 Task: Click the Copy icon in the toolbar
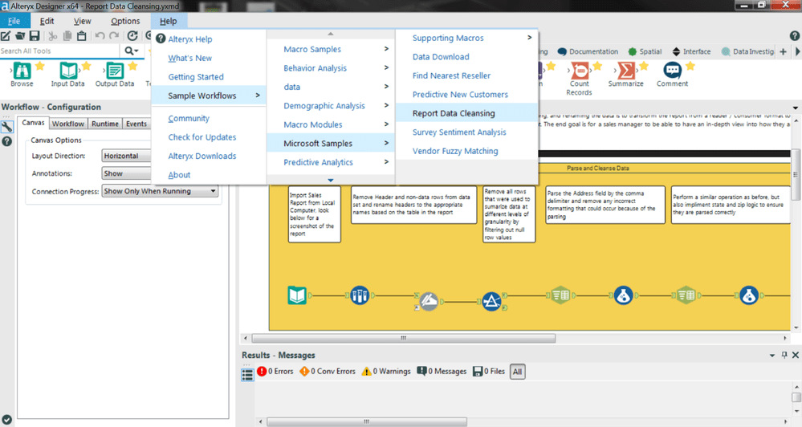(x=67, y=36)
